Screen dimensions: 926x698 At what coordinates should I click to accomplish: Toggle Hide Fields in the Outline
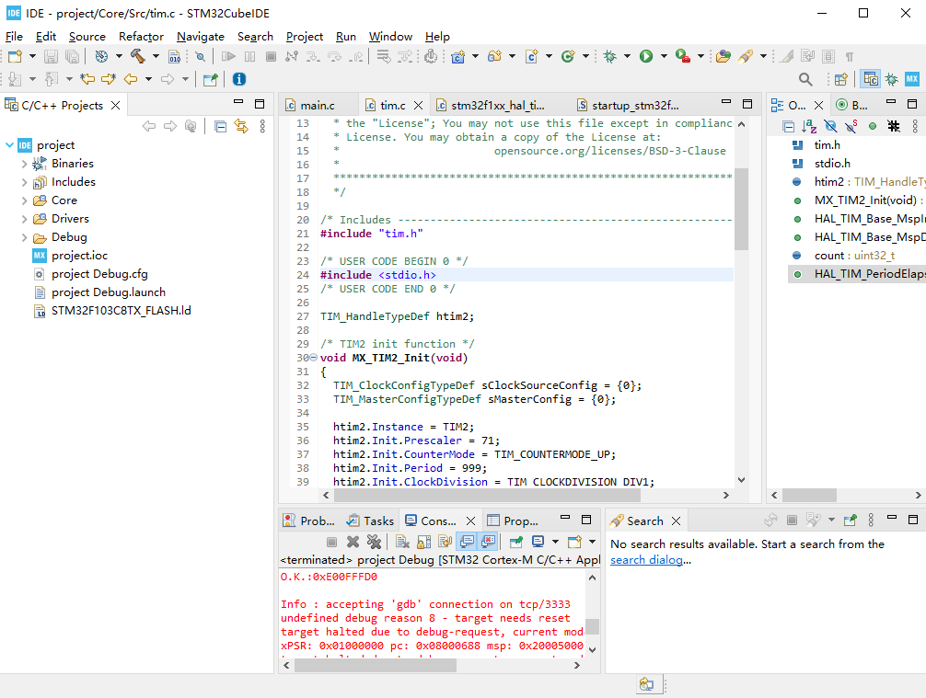click(x=830, y=126)
